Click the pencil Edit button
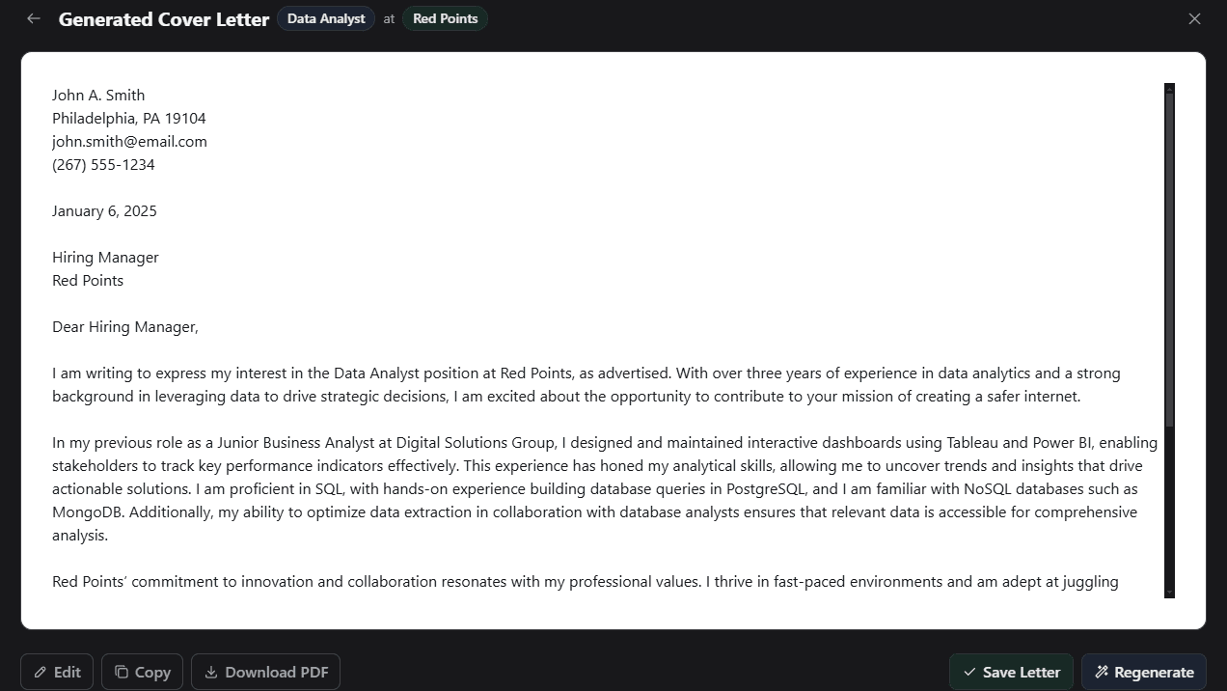 click(57, 672)
